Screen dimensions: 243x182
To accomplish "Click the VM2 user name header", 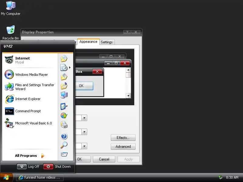I will [x=8, y=46].
